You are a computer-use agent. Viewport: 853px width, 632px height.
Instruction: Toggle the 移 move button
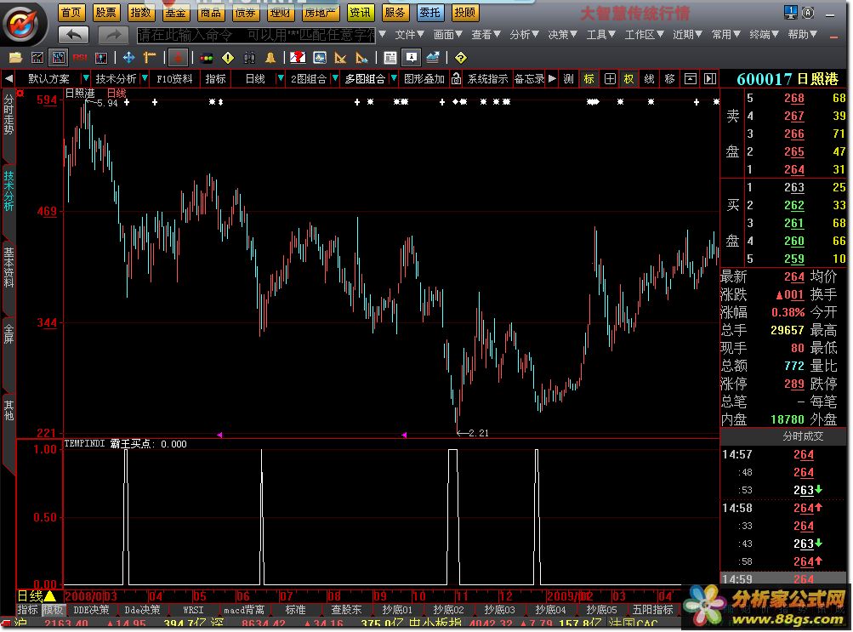(669, 79)
